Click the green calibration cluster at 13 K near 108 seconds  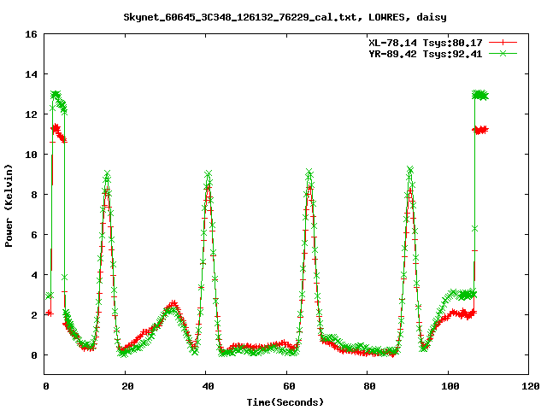pyautogui.click(x=480, y=95)
